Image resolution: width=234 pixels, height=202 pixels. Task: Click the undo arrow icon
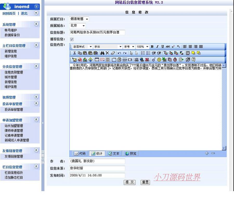[119, 53]
